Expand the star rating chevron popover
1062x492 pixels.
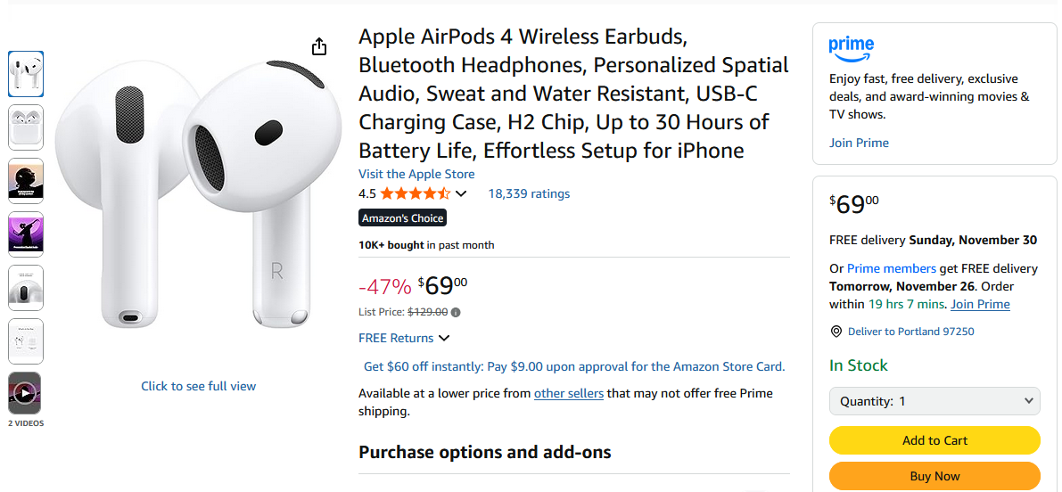coord(461,193)
